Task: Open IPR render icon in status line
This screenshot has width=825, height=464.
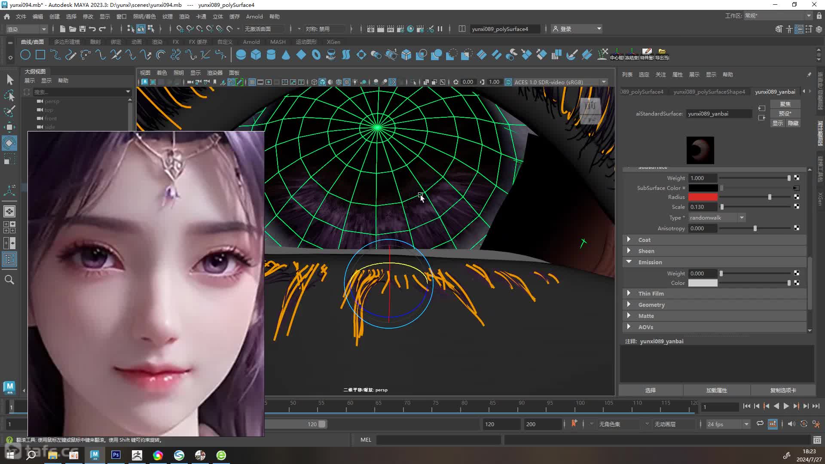Action: pyautogui.click(x=391, y=29)
